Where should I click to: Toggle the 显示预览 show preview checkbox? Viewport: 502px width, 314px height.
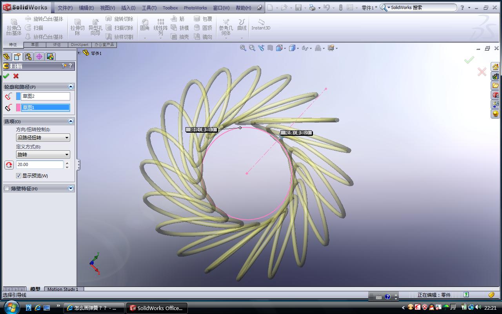tap(18, 175)
